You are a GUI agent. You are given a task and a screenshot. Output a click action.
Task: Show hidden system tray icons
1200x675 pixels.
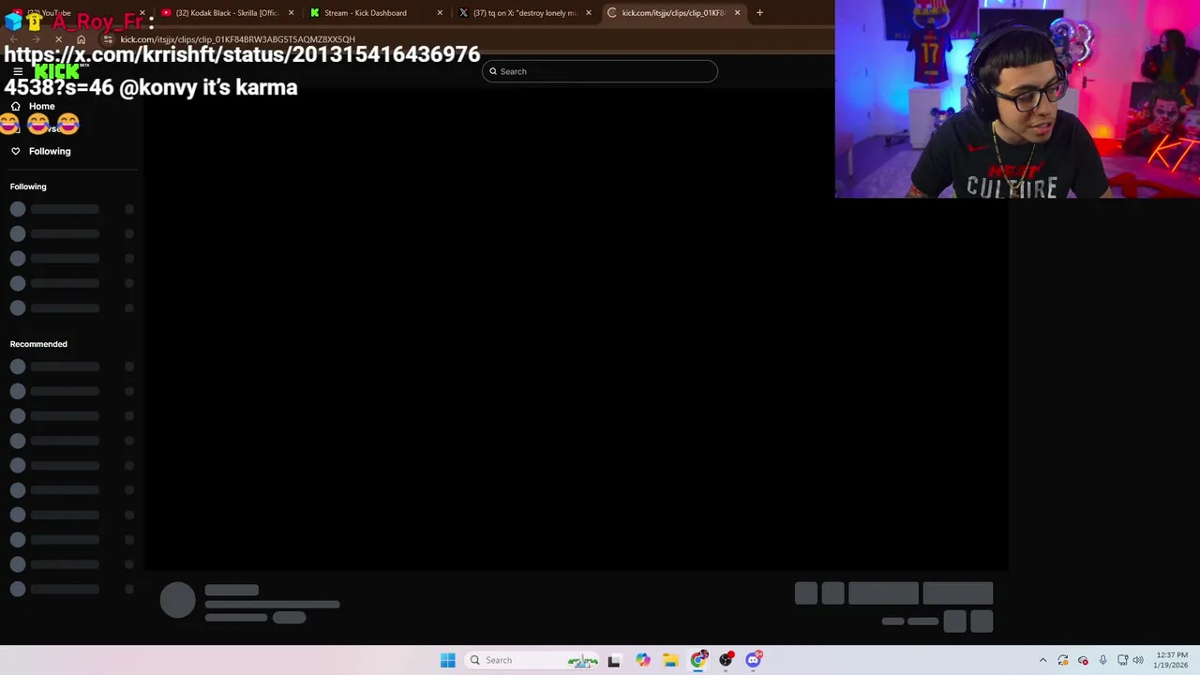tap(1042, 660)
